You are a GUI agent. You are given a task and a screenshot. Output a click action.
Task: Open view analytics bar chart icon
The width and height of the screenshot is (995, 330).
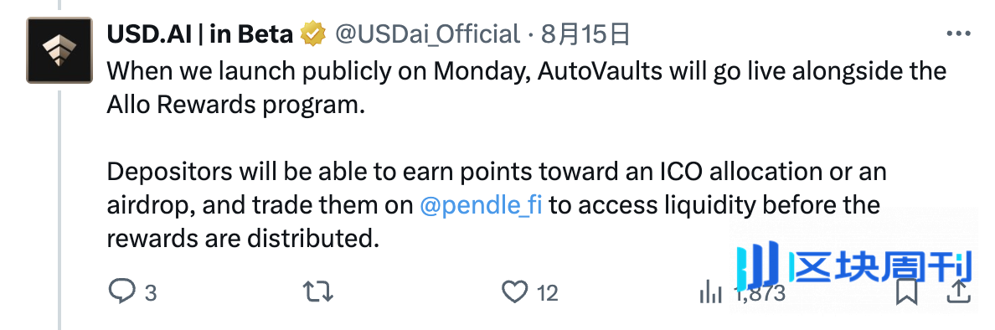point(711,292)
